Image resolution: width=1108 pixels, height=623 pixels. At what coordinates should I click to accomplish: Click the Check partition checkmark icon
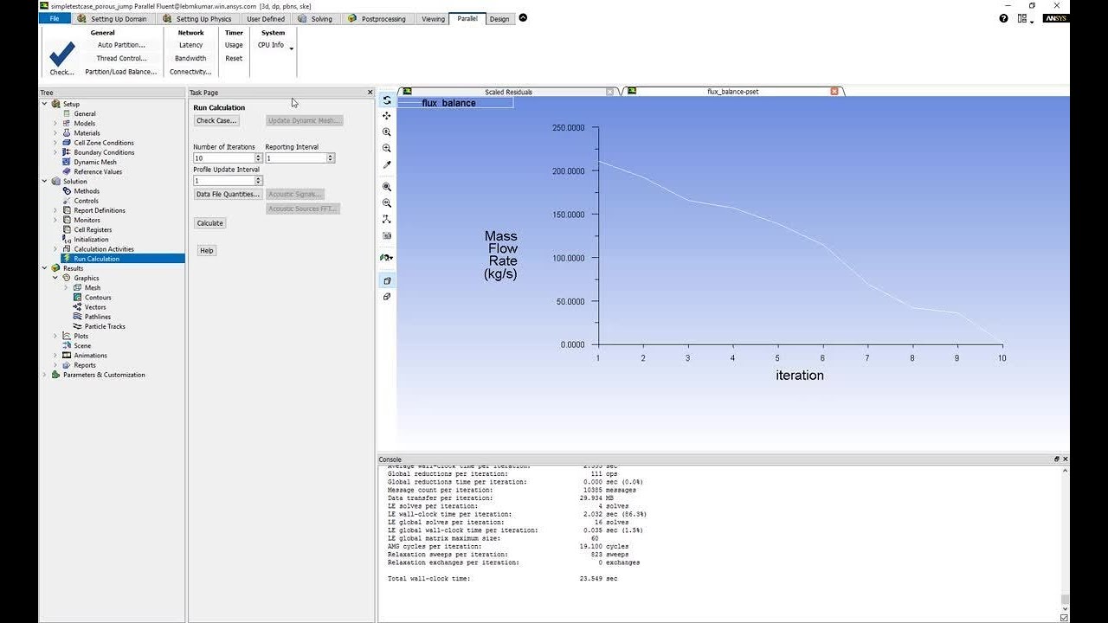tap(61, 55)
